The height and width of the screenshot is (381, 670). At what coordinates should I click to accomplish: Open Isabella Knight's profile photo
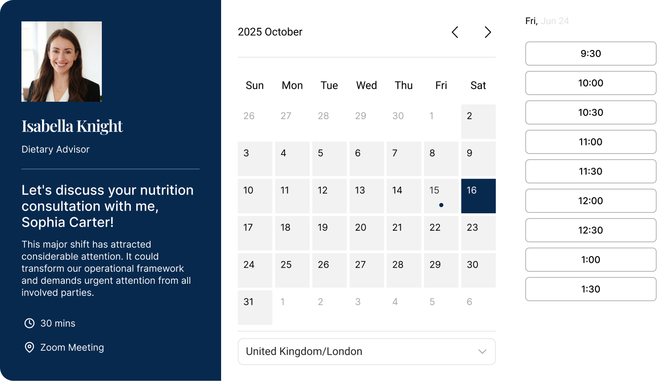click(62, 62)
